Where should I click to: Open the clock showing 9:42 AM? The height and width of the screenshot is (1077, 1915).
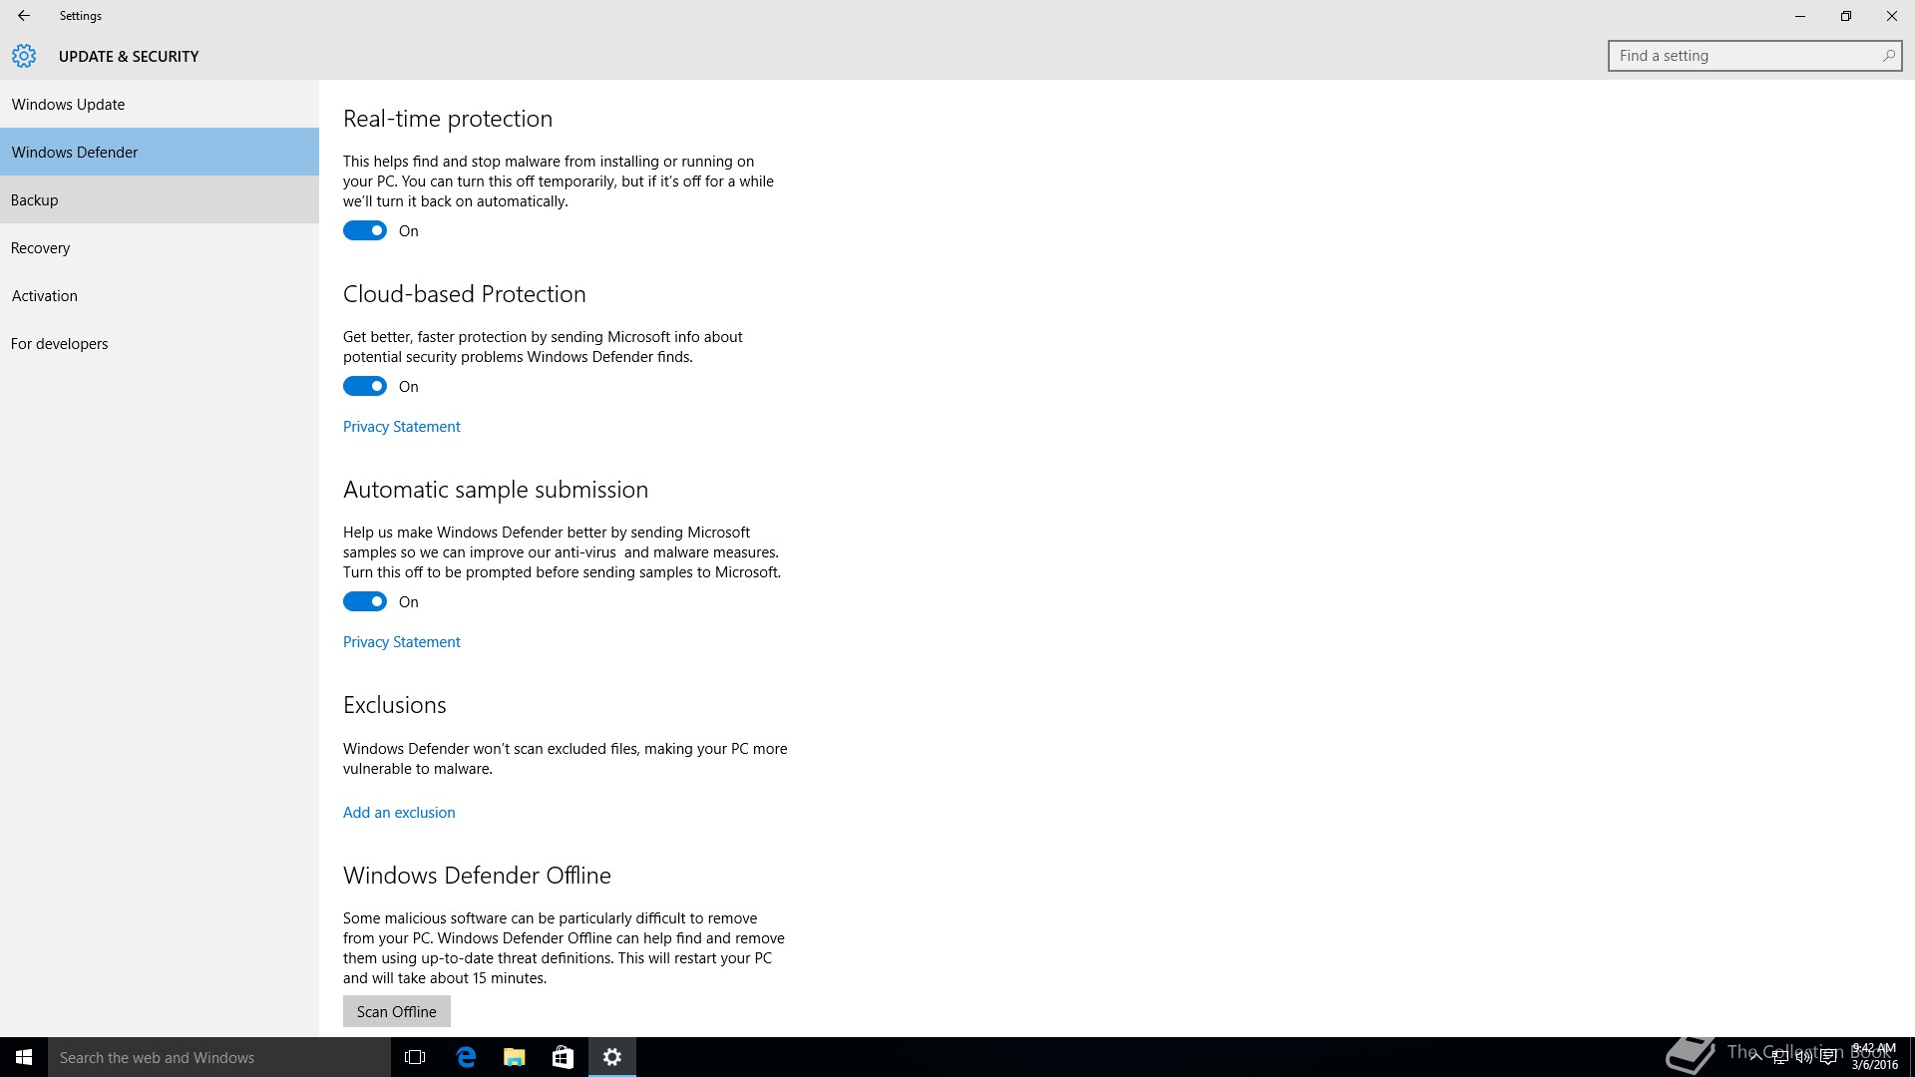pyautogui.click(x=1874, y=1057)
